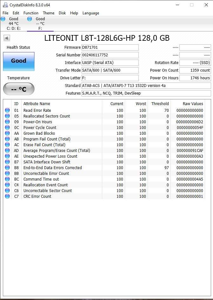Click the Power On Hours value
The width and height of the screenshot is (213, 300).
pyautogui.click(x=195, y=78)
